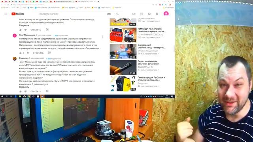Click the browser address bar
The width and height of the screenshot is (253, 142).
81,5
